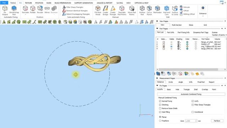
Task: Click Translate Part Points
Action: [x=122, y=10]
